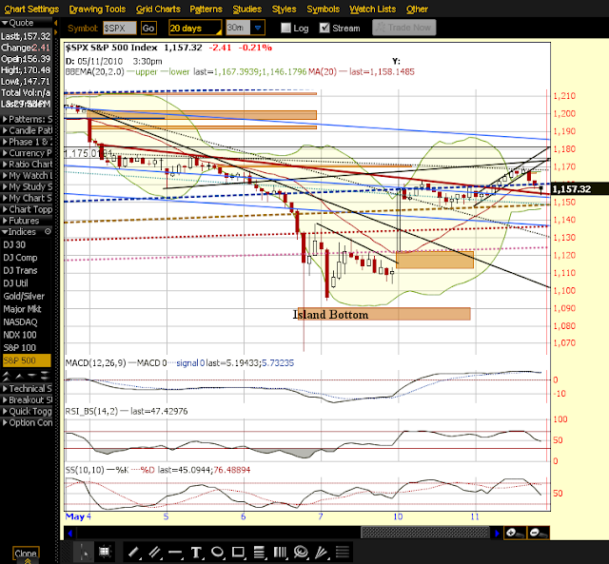Select the rectangle drawing tool

[238, 552]
